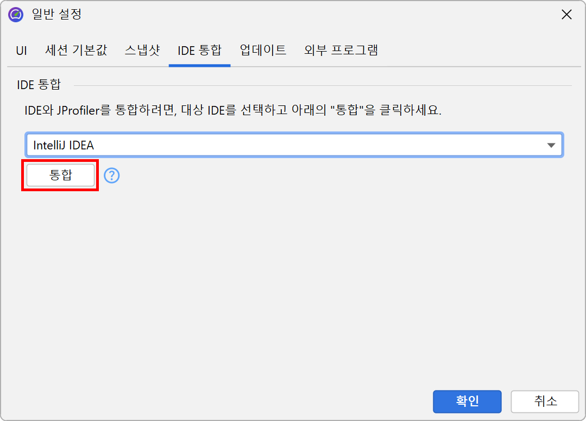Click the 일반 설정 window title
The image size is (586, 421).
pyautogui.click(x=57, y=14)
